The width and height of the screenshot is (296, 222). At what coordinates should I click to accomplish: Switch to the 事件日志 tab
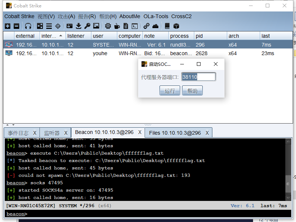click(18, 133)
